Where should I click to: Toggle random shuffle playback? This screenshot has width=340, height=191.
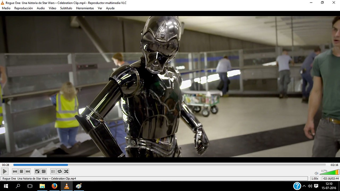click(66, 171)
